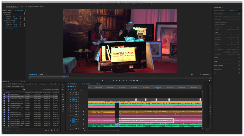The height and width of the screenshot is (136, 244).
Task: Toggle V8 track lock
Action: [x=71, y=93]
